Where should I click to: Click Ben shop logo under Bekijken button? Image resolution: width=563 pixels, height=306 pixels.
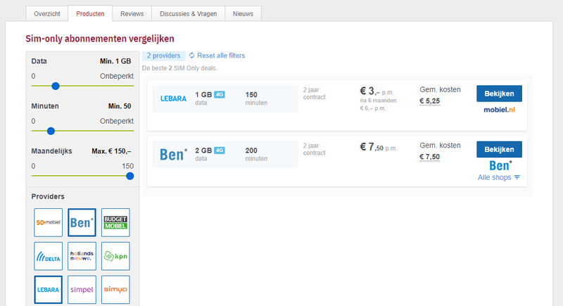click(500, 166)
